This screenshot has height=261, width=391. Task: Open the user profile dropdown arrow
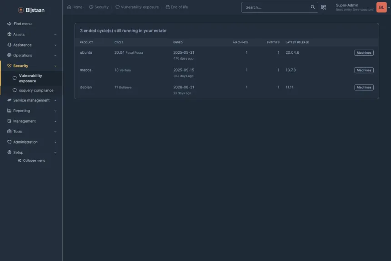pos(389,7)
